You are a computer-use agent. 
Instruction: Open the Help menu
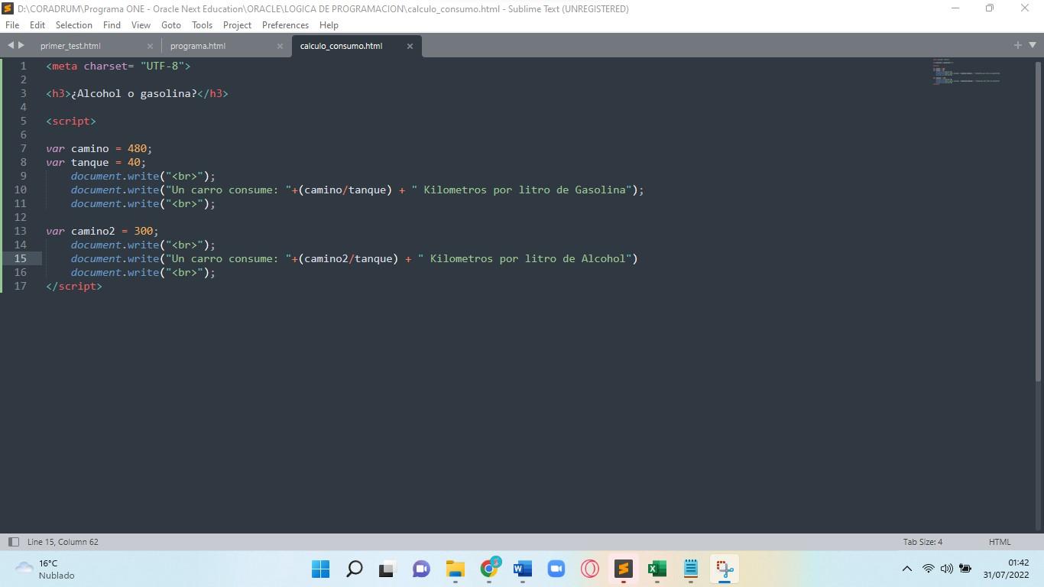pos(329,24)
